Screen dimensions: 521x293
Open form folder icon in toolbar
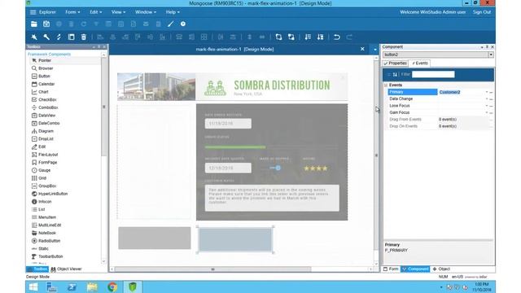coord(34,24)
